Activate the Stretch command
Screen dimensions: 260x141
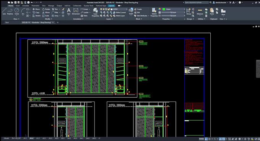(x=36, y=16)
